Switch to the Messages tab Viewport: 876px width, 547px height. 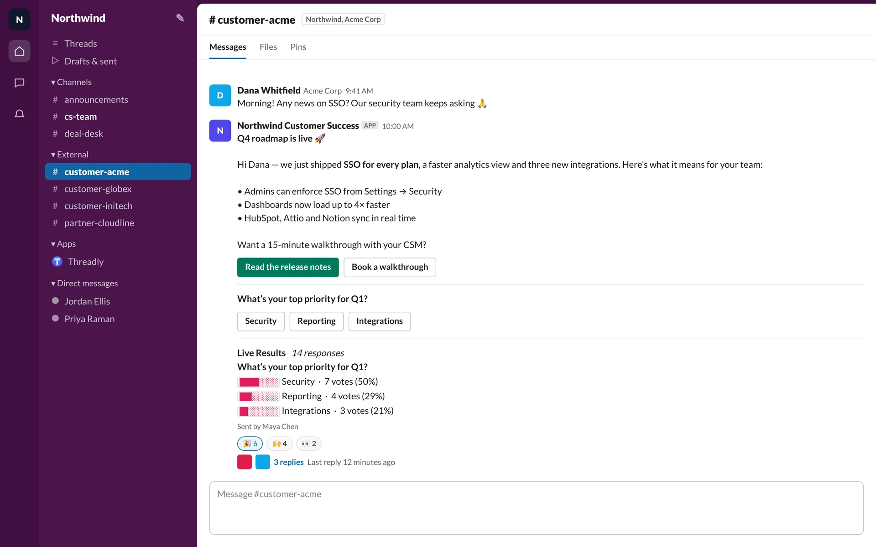[228, 47]
